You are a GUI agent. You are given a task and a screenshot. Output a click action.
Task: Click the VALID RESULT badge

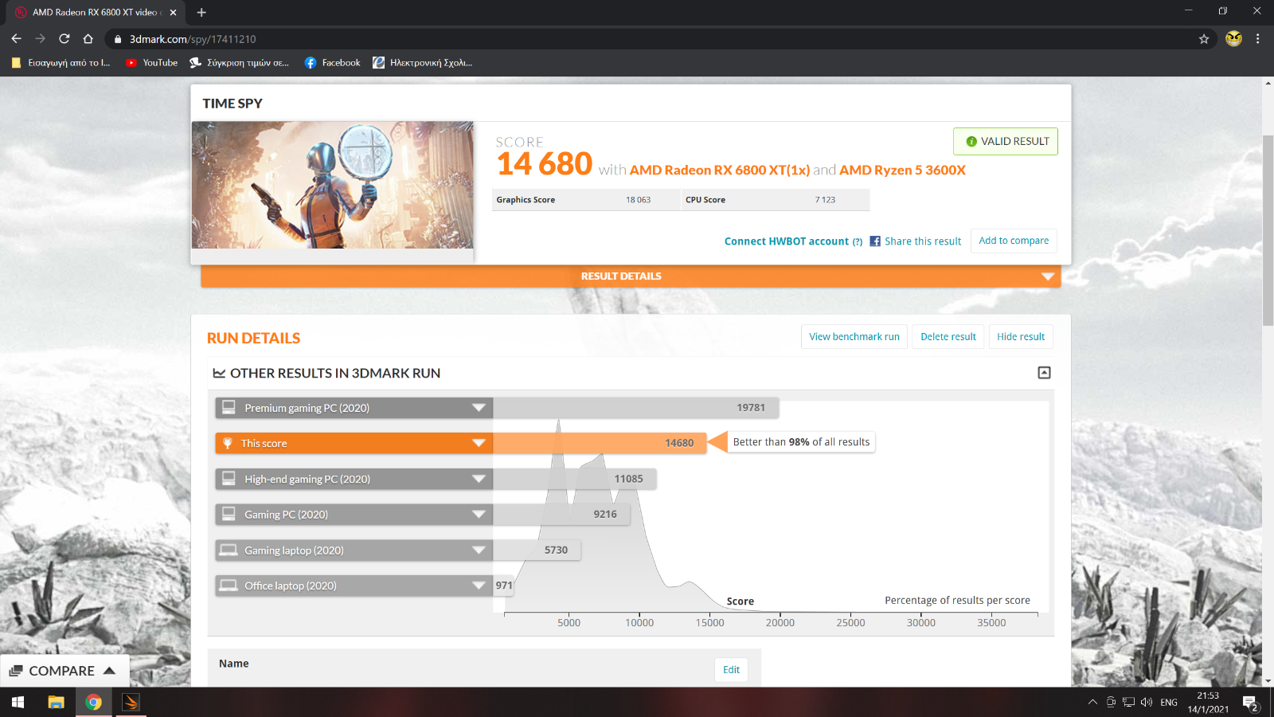(x=1006, y=141)
